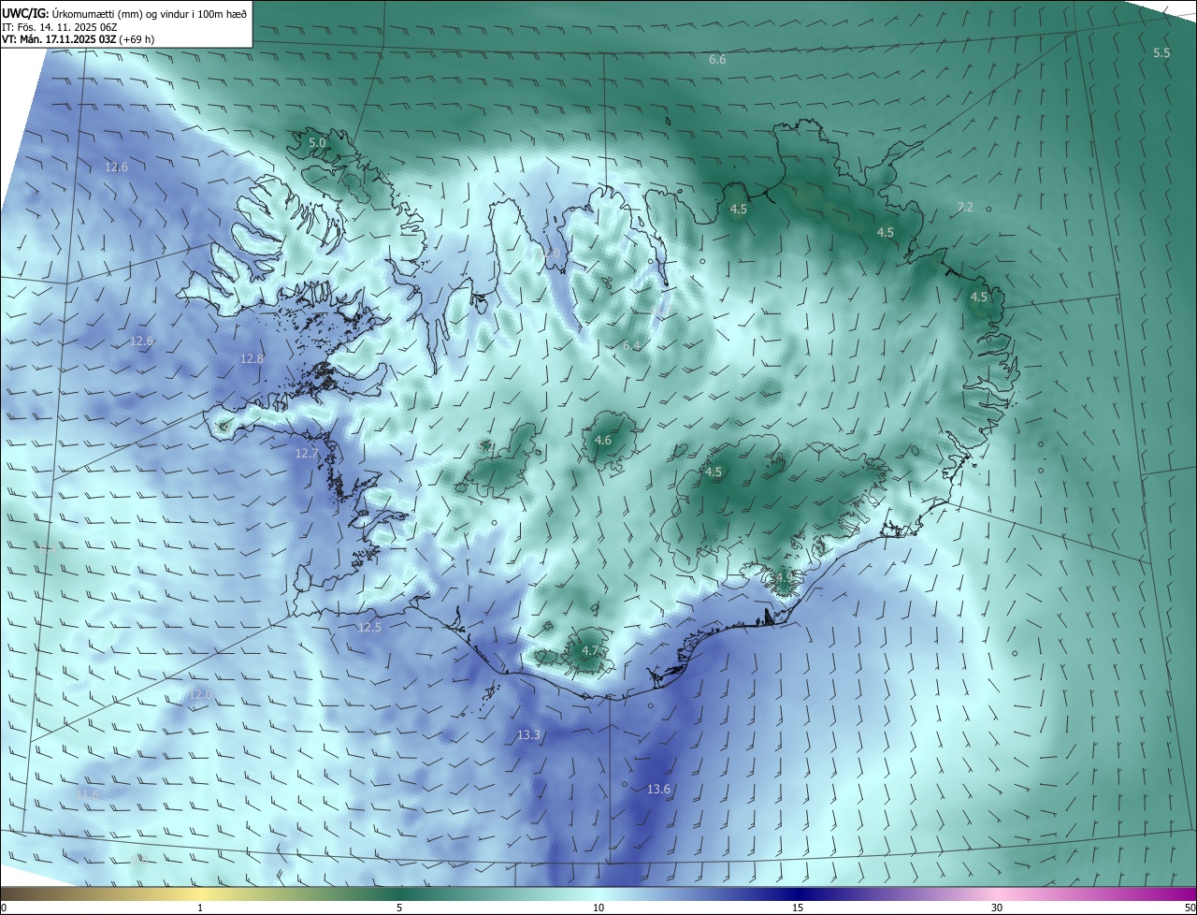This screenshot has height=915, width=1197.
Task: Click the 6.4 value in north Iceland
Action: pos(631,345)
